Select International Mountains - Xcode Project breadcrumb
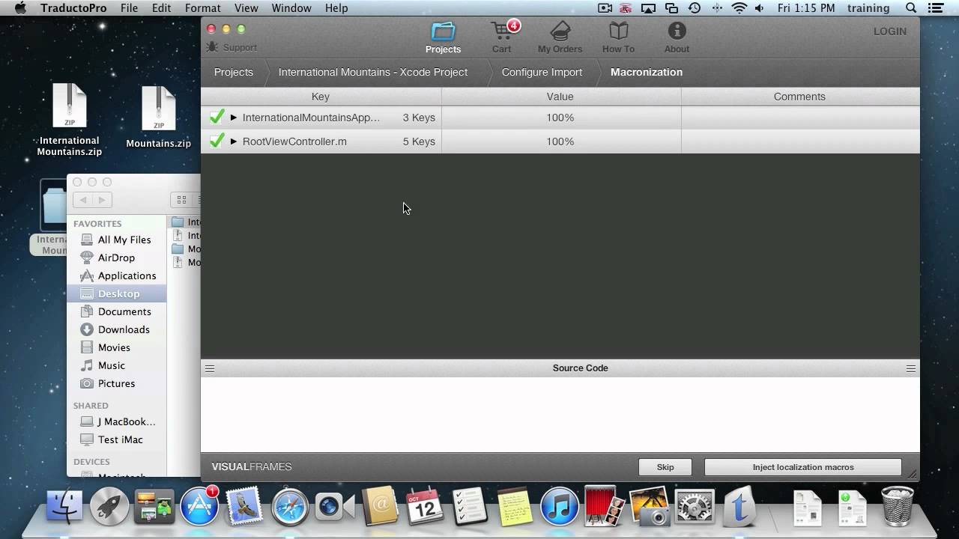 373,73
